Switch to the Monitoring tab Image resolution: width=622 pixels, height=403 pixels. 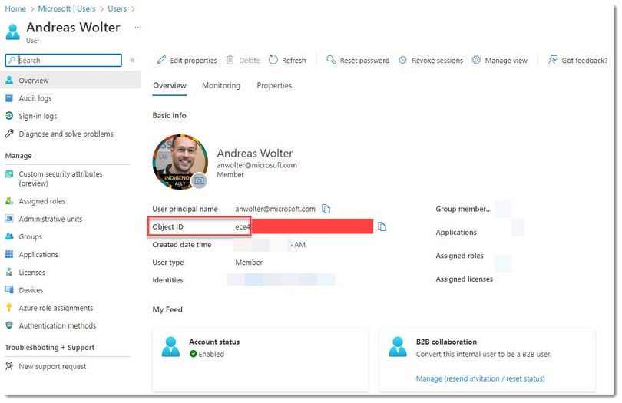(221, 86)
